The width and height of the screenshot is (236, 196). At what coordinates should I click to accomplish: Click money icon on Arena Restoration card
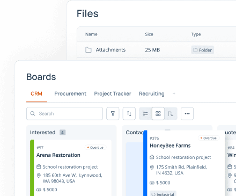pyautogui.click(x=39, y=190)
